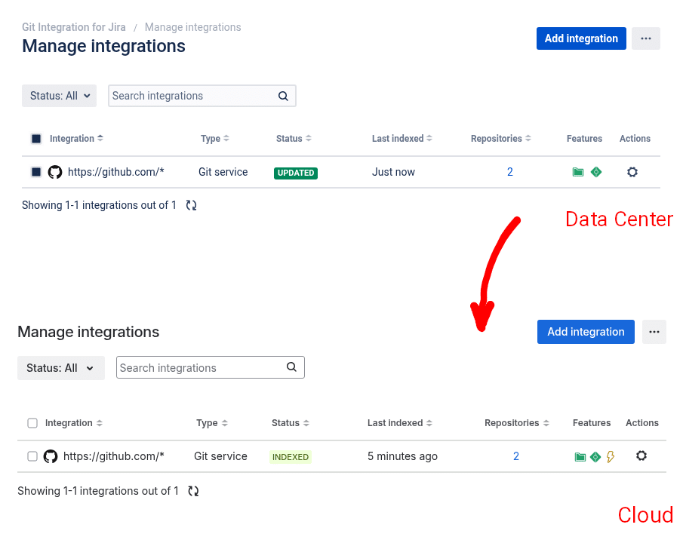Image resolution: width=683 pixels, height=543 pixels.
Task: Toggle select-all checkbox in Data Center table header
Action: 36,139
